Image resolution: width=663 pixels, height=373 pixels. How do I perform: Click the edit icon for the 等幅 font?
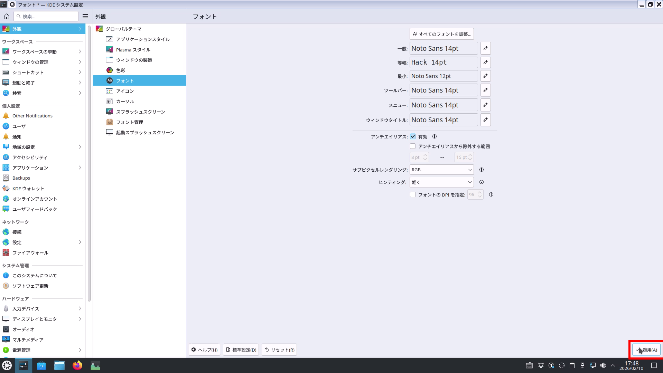pos(485,63)
